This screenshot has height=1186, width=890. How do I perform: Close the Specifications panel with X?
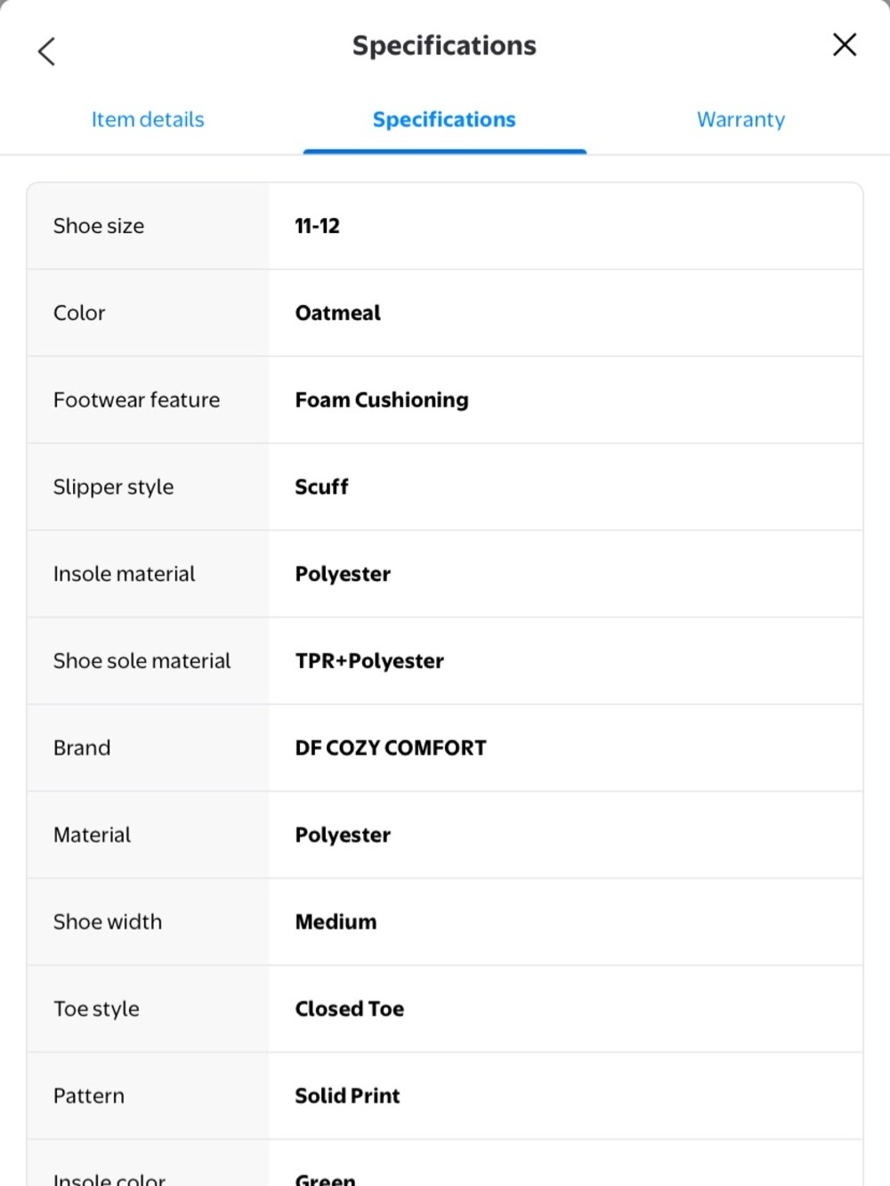click(844, 44)
